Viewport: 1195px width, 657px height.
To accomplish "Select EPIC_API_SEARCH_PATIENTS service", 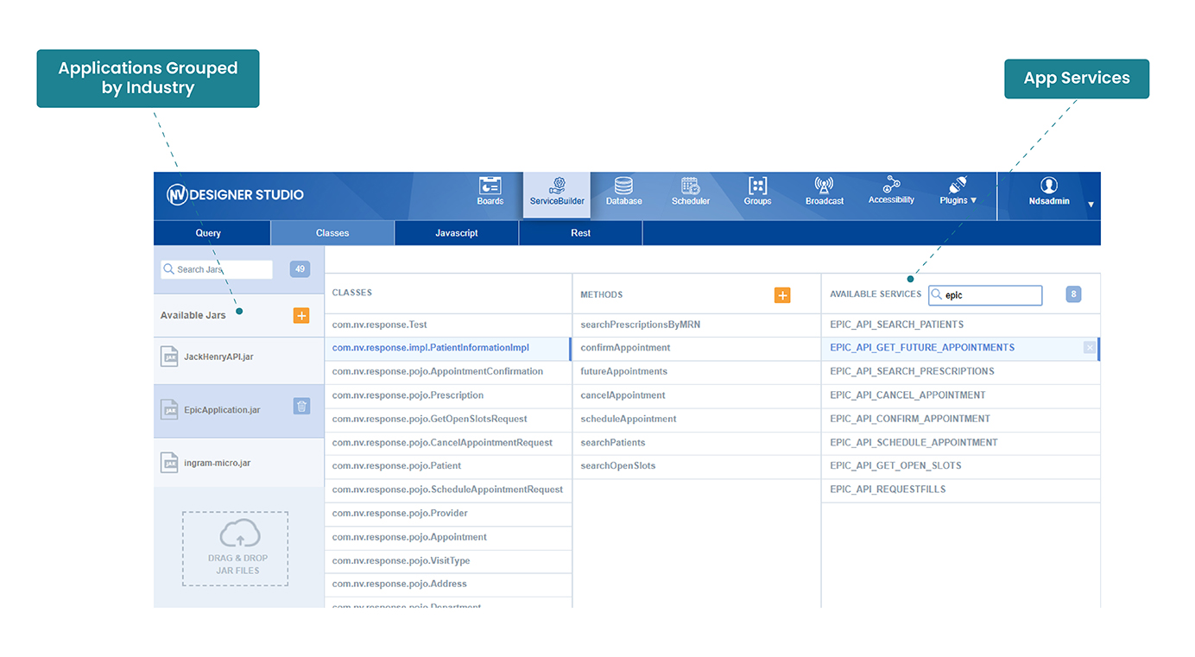I will pyautogui.click(x=961, y=325).
